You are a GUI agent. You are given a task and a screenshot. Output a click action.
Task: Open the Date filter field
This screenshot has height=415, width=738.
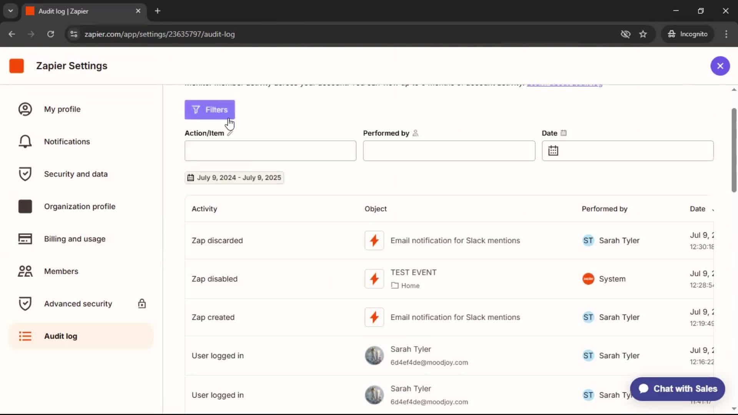(x=628, y=151)
